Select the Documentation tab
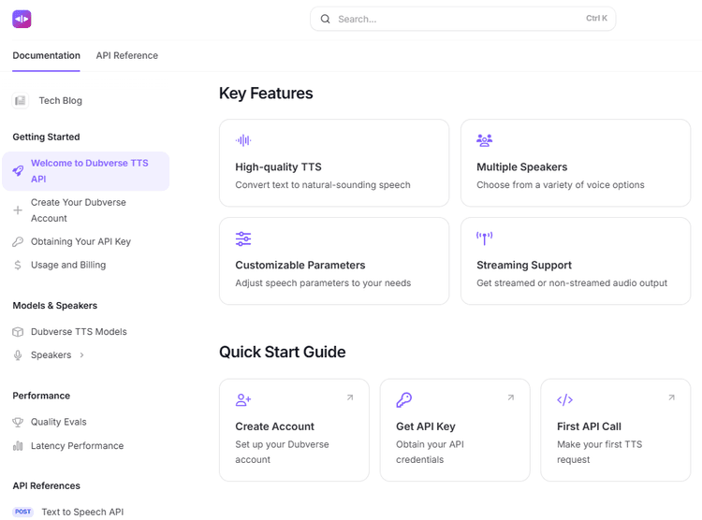Viewport: 702px width, 520px height. (46, 56)
